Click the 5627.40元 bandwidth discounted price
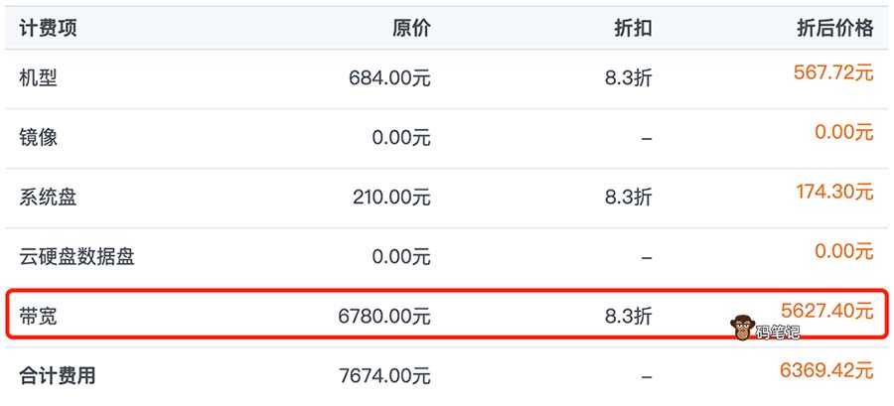The height and width of the screenshot is (406, 894). coord(828,311)
